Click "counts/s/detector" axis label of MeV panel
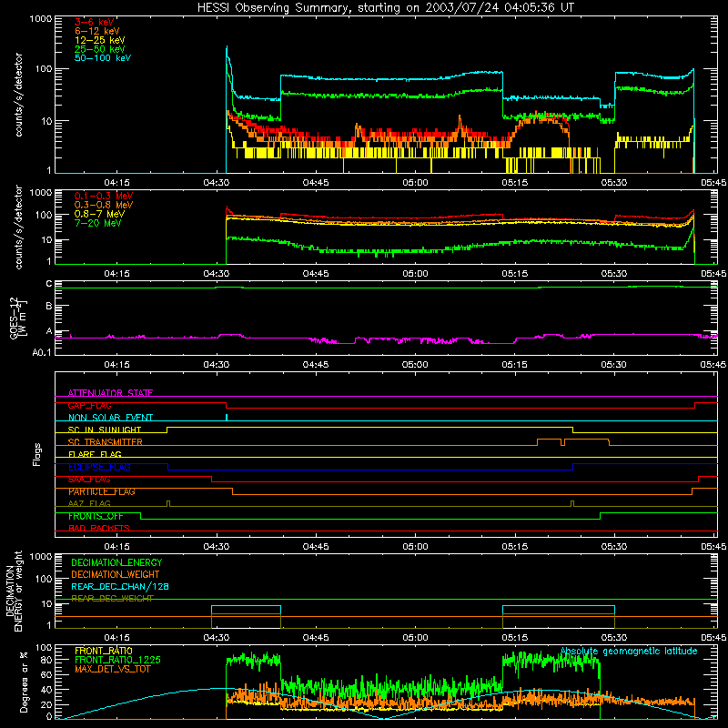This screenshot has width=728, height=728. 18,227
